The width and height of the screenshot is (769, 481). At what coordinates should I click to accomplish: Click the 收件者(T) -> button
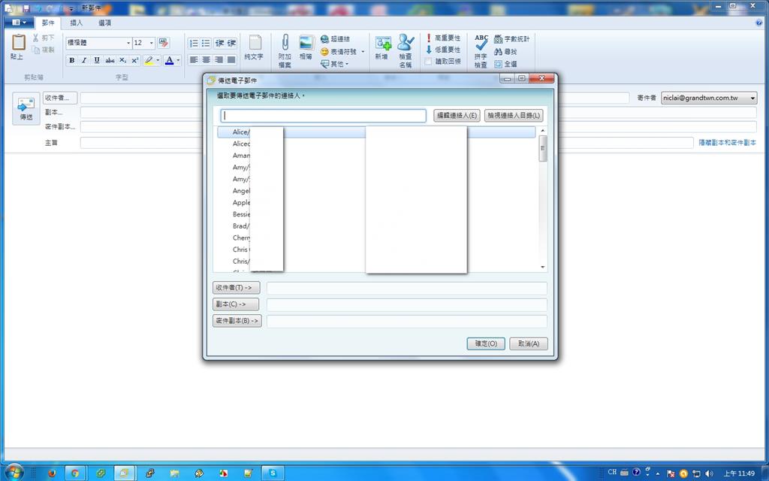pyautogui.click(x=236, y=288)
